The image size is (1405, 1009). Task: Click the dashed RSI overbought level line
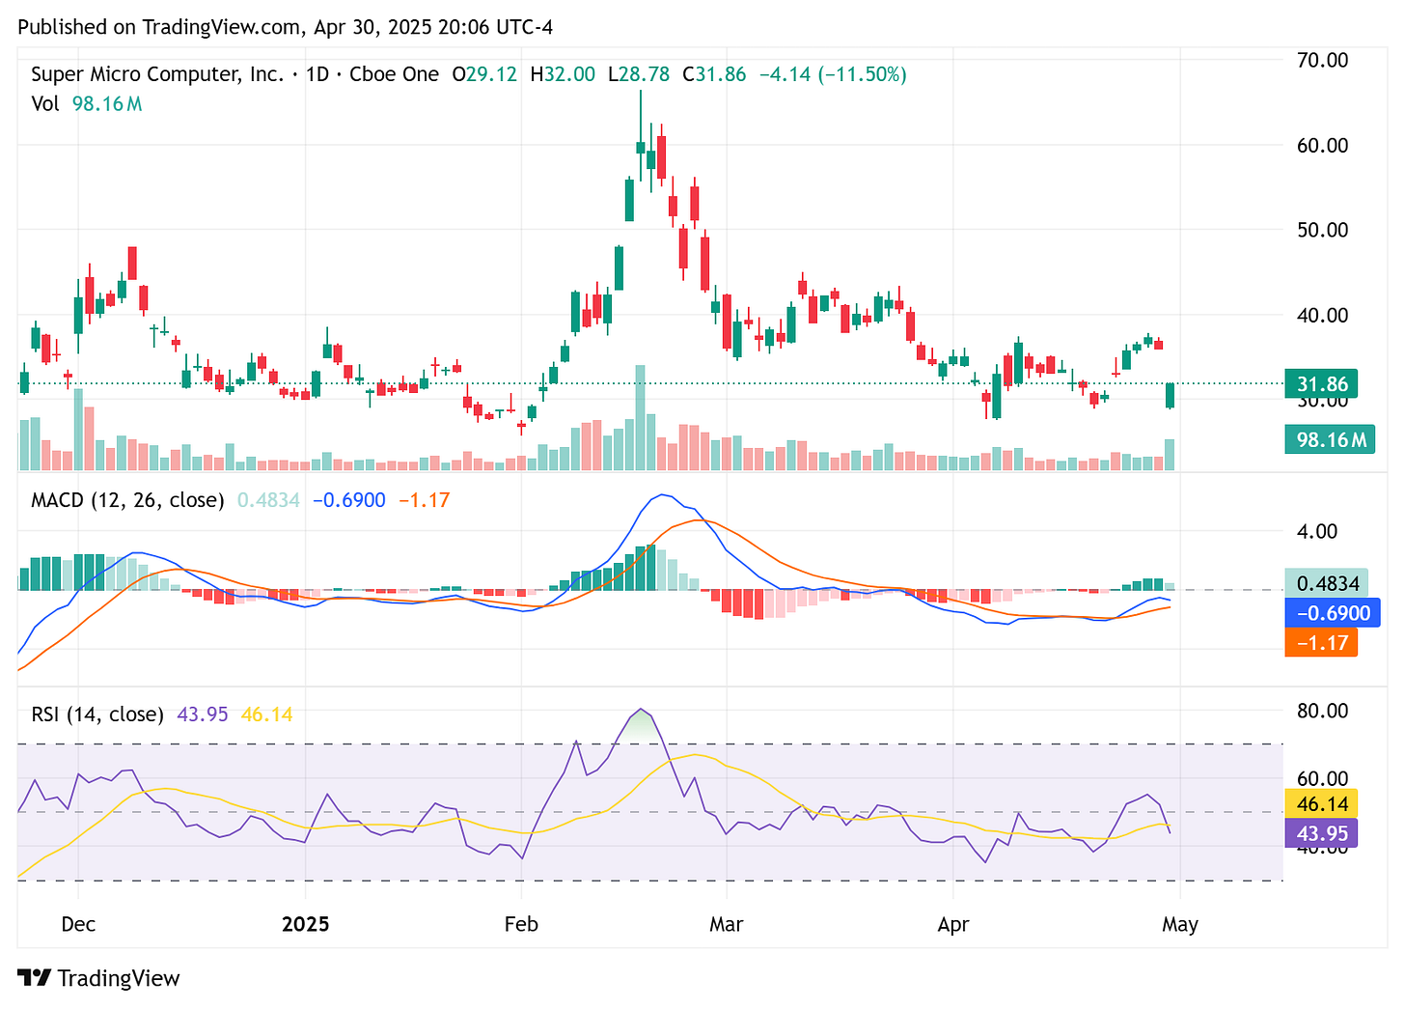tap(647, 744)
